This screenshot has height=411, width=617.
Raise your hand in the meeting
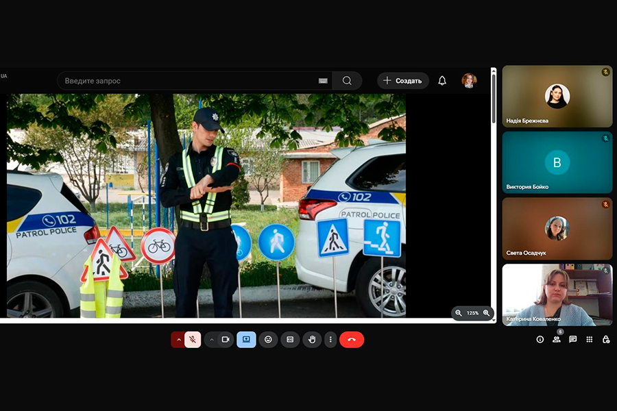click(x=312, y=340)
